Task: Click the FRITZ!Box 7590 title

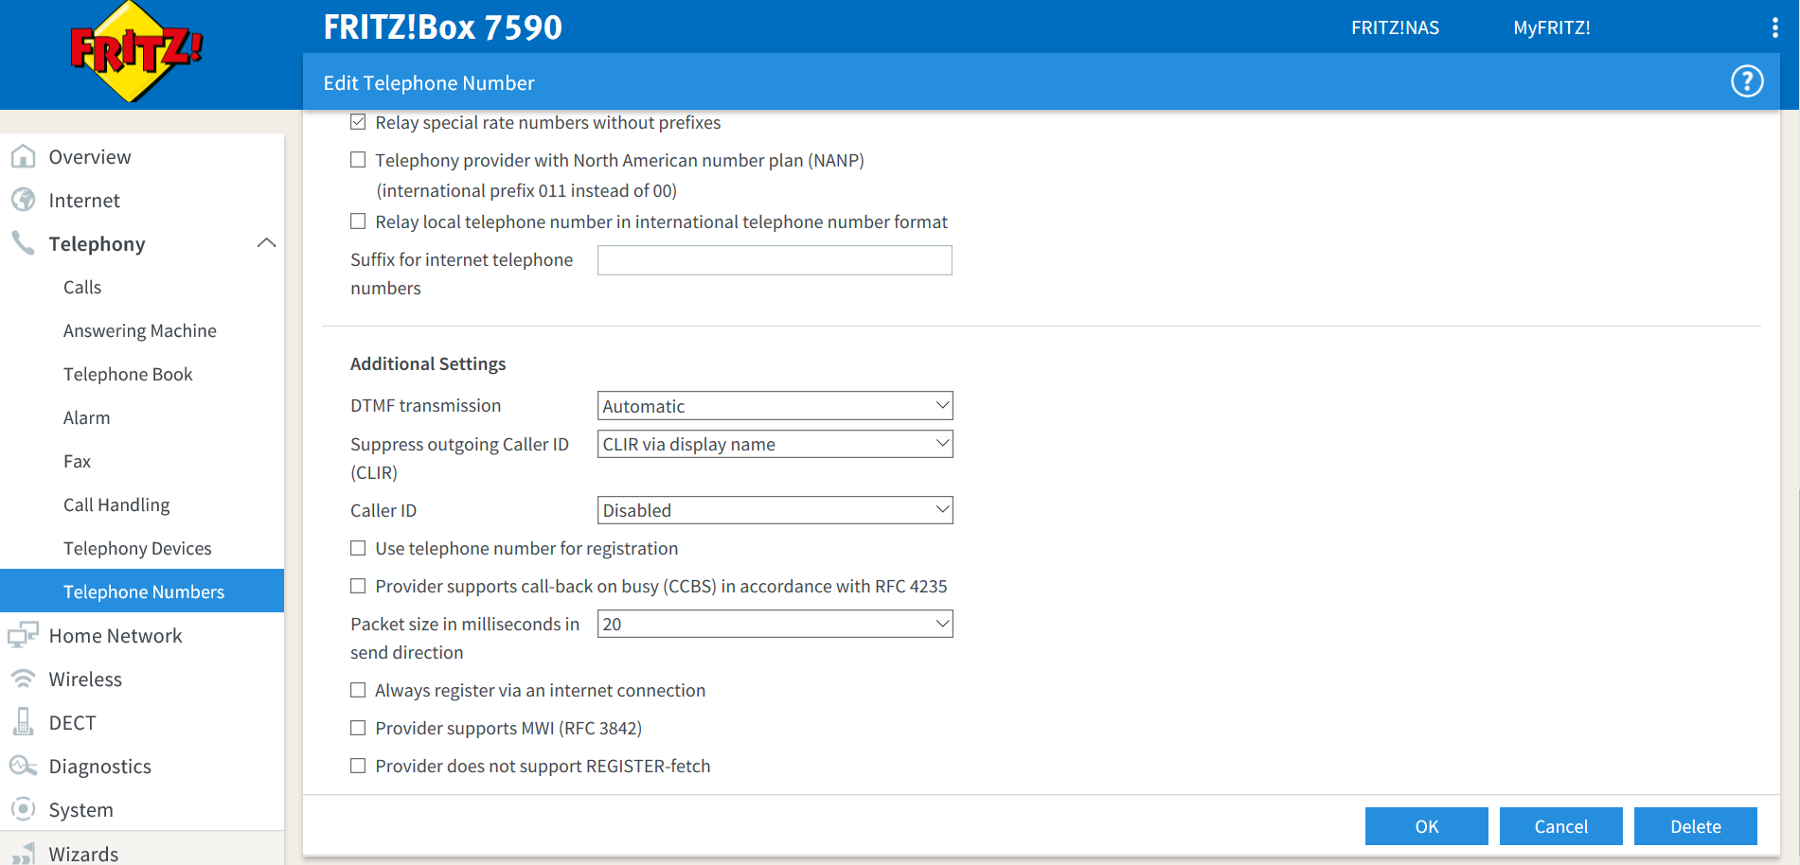Action: tap(442, 26)
